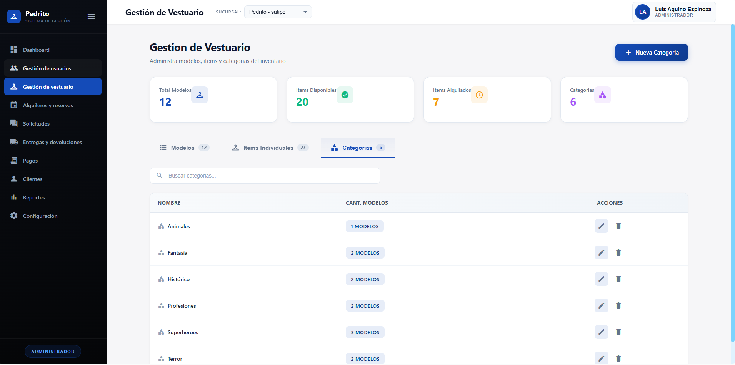Toggle the sidebar hamburger menu
Screen dimensions: 735x365
pos(91,17)
